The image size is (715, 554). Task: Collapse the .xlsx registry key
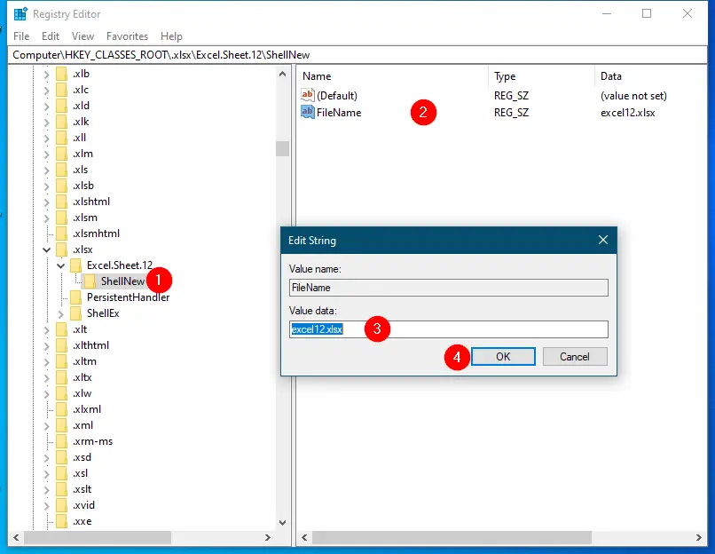click(x=46, y=249)
